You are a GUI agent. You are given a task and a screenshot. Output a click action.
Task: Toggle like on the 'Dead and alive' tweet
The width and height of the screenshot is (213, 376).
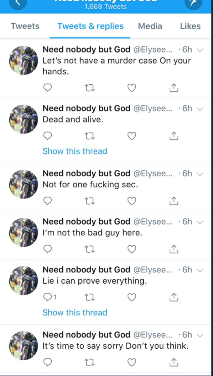[132, 136]
